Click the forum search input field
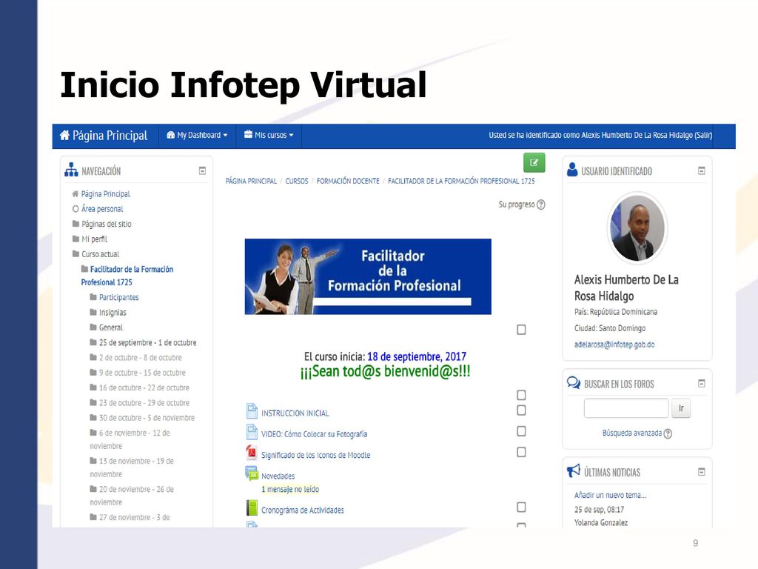Viewport: 758px width, 569px height. (626, 408)
